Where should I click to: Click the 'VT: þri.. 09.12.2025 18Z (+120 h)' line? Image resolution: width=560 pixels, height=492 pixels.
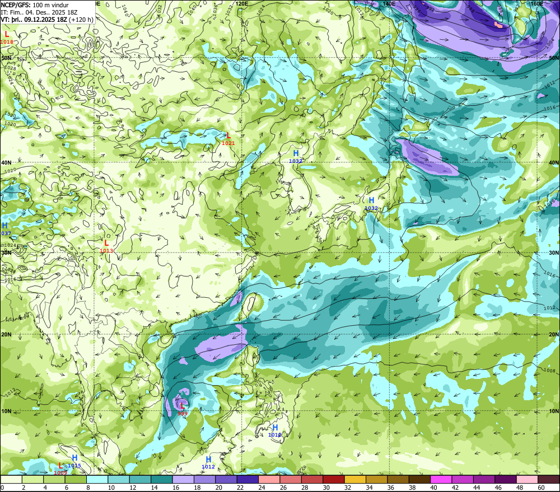pos(47,19)
